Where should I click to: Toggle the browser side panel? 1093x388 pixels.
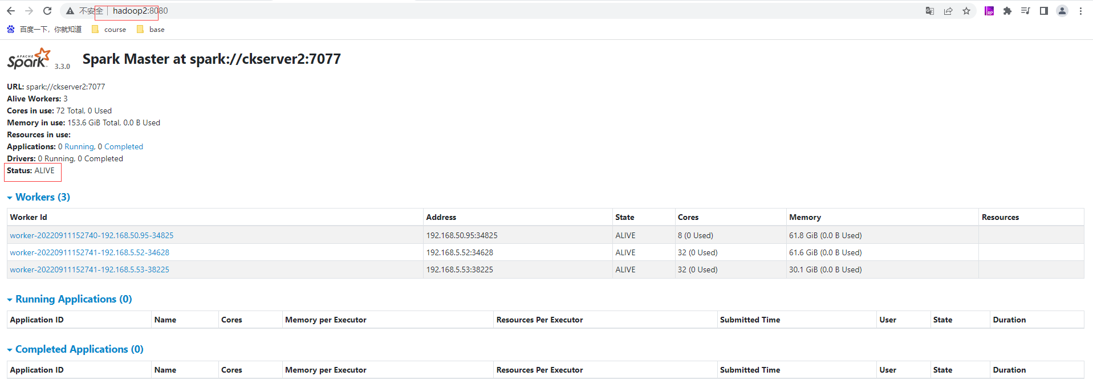click(1044, 11)
